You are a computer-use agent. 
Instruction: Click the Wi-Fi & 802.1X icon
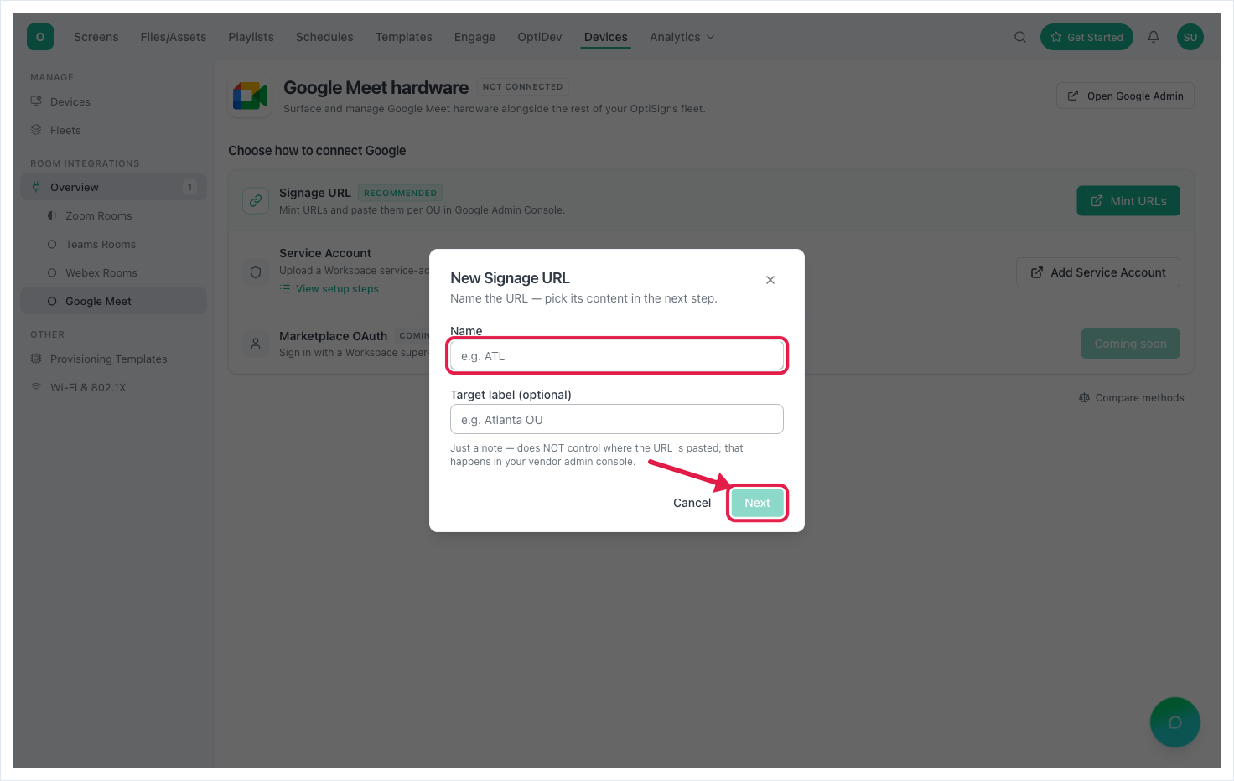pos(36,387)
